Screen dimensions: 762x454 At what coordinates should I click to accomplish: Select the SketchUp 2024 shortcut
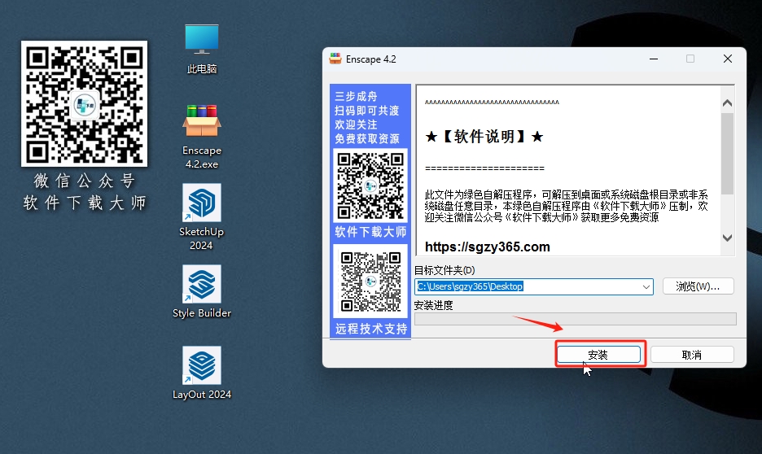point(202,217)
